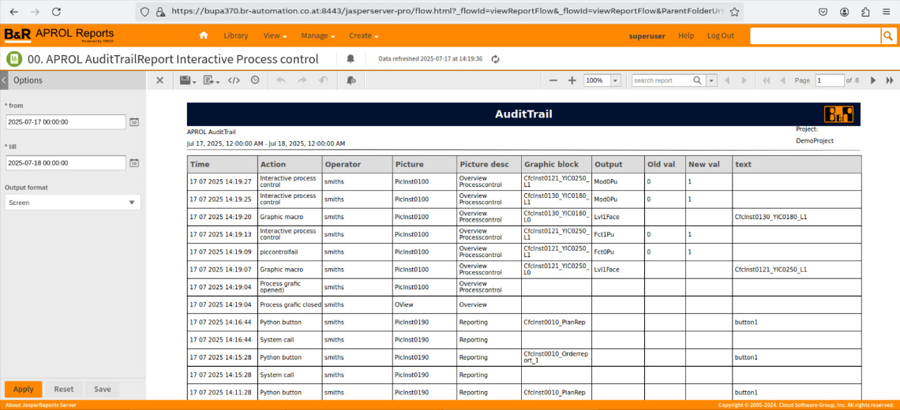Open the 'from' date calendar picker
Viewport: 900px width, 410px height.
(134, 122)
